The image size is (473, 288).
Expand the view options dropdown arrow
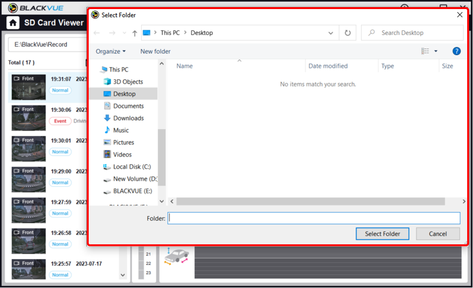tap(436, 51)
